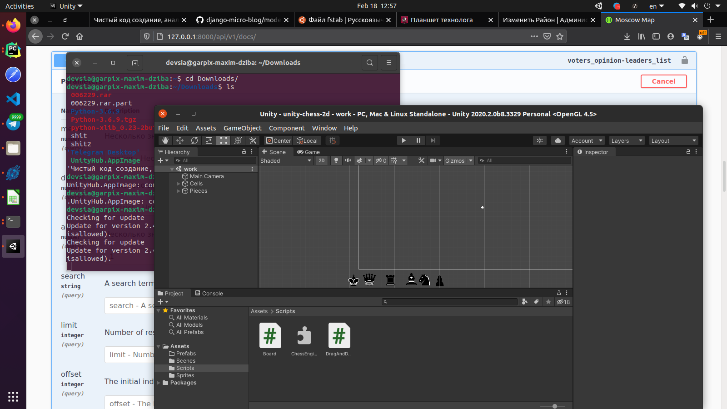Activate the Rect transform tool

point(224,140)
